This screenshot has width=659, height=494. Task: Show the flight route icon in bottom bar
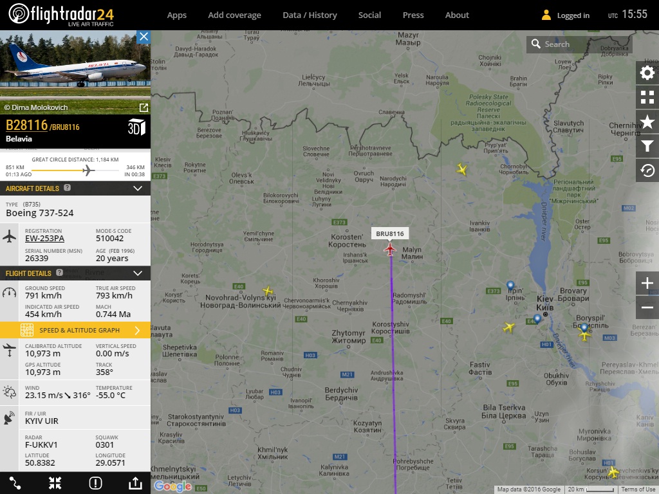tap(15, 483)
